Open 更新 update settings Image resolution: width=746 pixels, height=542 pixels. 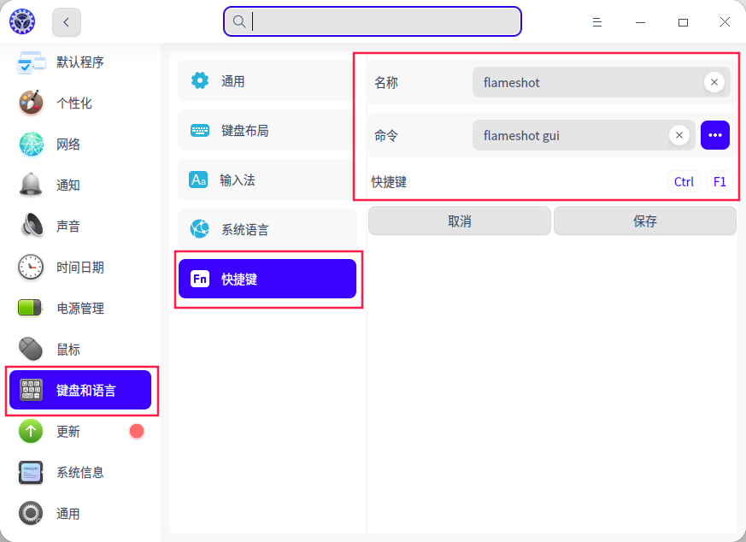click(80, 431)
